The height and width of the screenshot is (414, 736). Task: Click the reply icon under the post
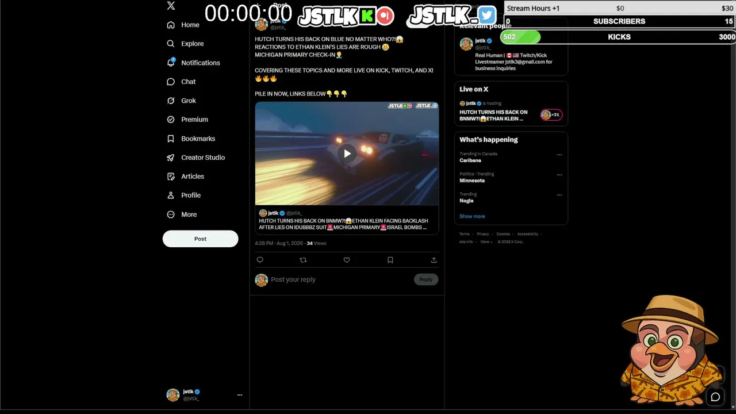click(260, 260)
